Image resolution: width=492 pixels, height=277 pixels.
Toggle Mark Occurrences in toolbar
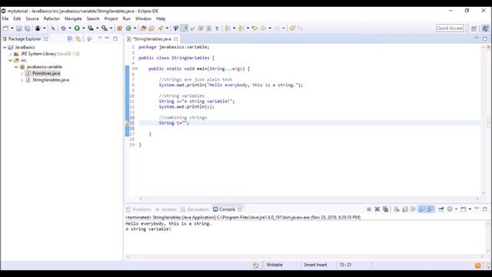click(184, 28)
